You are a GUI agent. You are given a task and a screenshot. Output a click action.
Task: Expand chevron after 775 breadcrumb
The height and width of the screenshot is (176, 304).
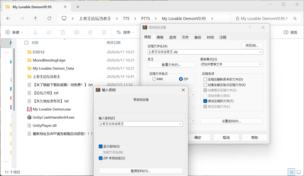click(x=135, y=18)
